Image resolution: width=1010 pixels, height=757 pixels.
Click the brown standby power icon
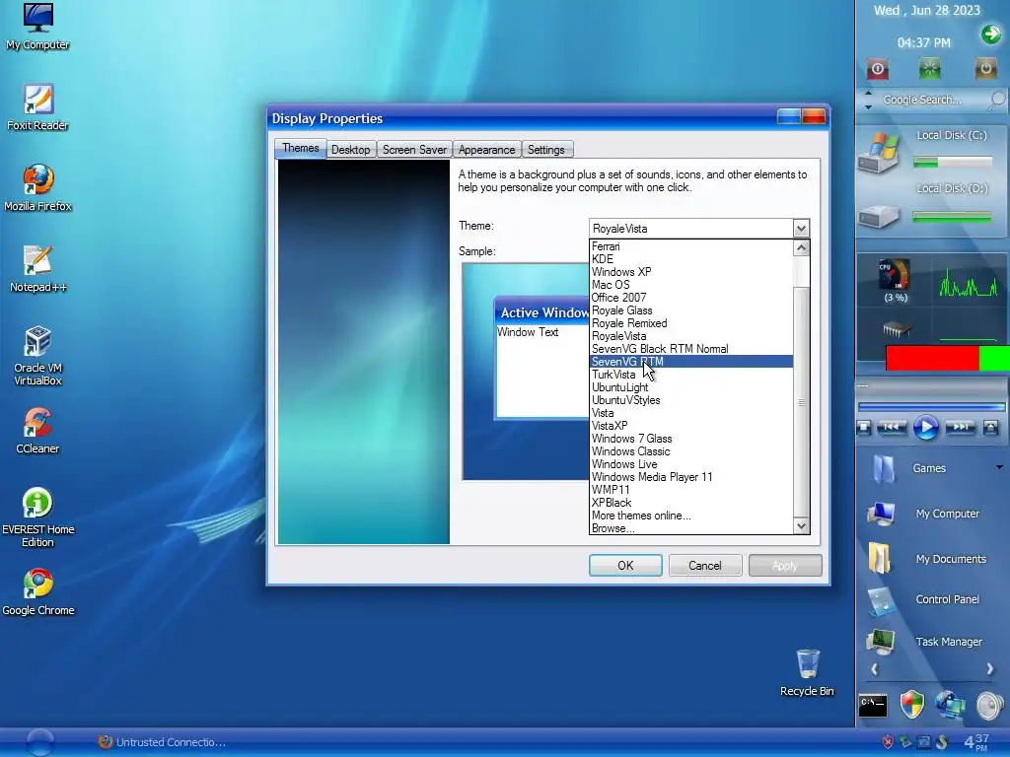(x=985, y=69)
